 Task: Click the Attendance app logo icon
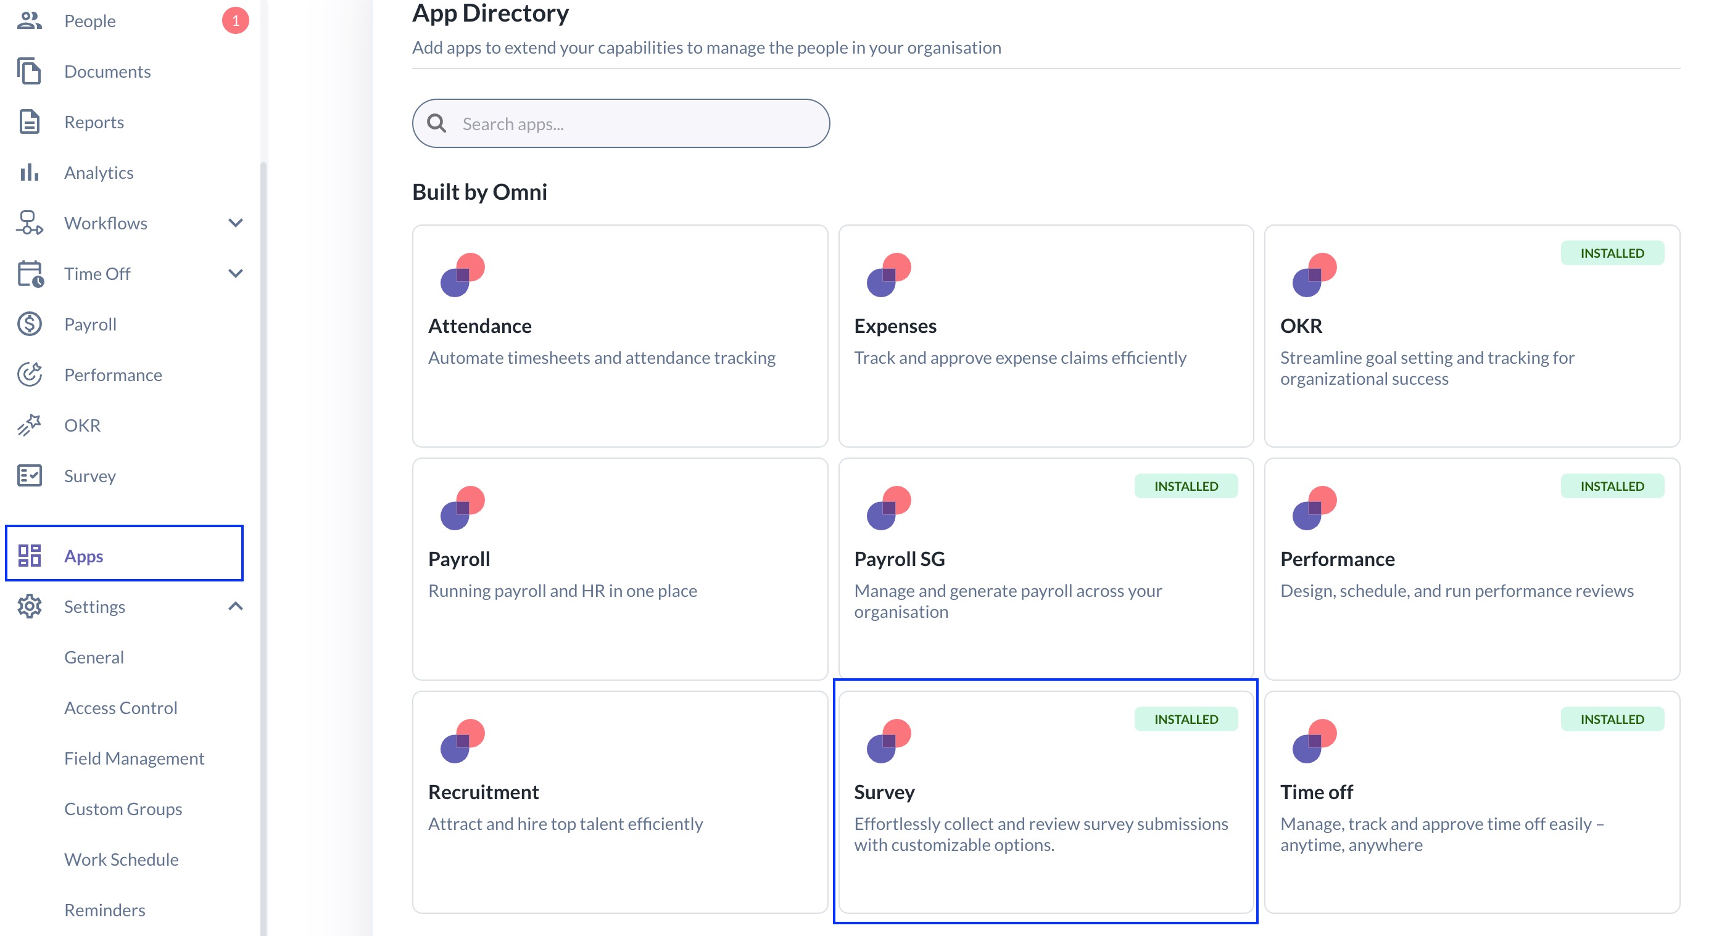click(x=462, y=274)
